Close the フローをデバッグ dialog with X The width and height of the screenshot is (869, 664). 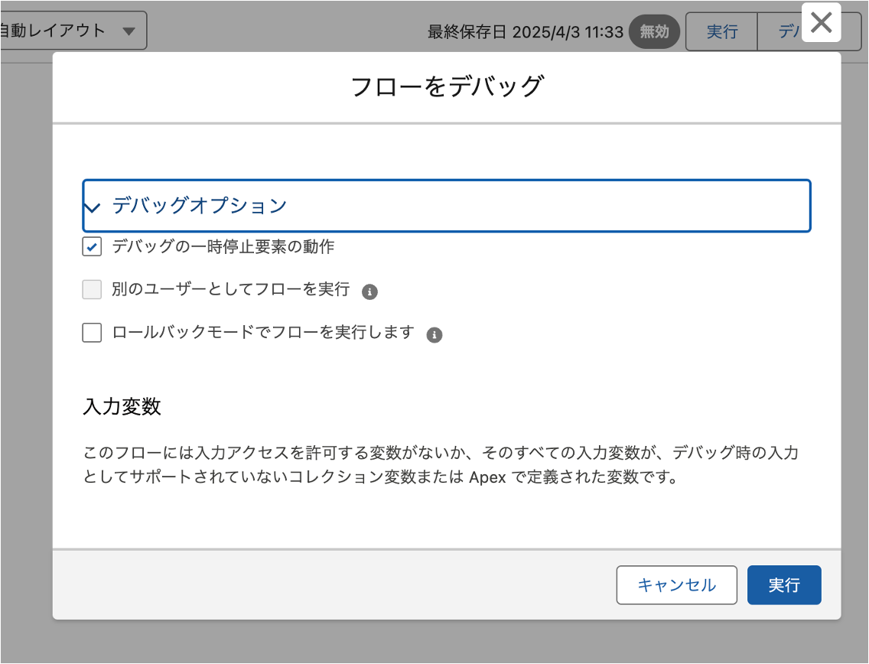click(x=821, y=23)
